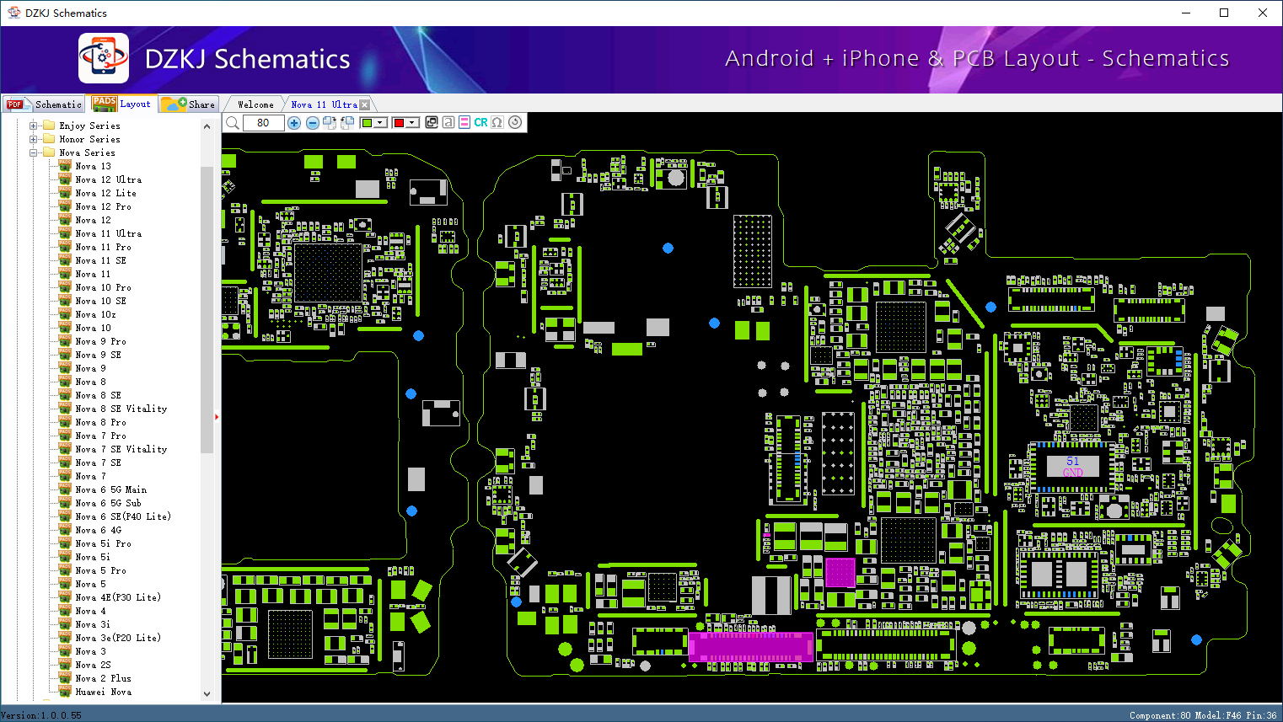Open the red color dropdown arrow

click(x=412, y=123)
